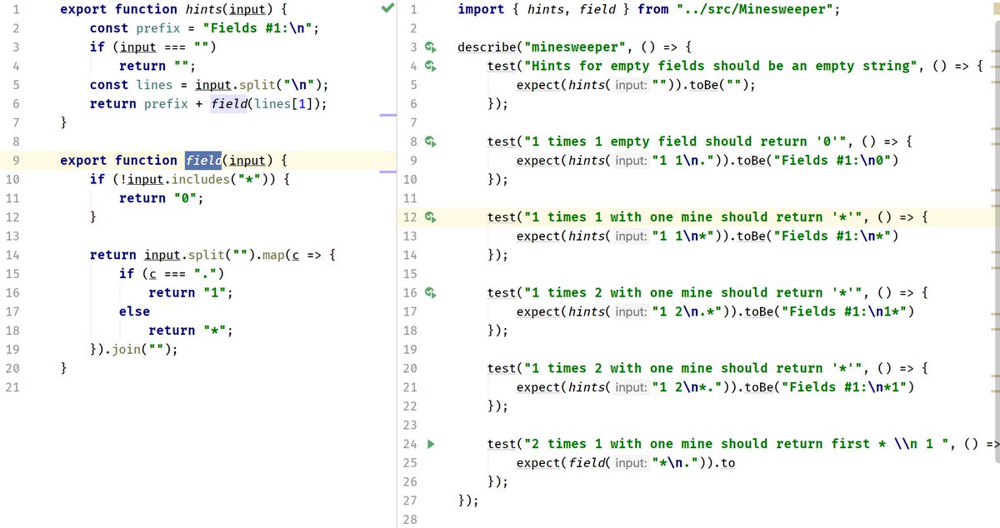Click the field(lines[1]) call on line 6
Image resolution: width=1000 pixels, height=528 pixels.
tap(267, 104)
